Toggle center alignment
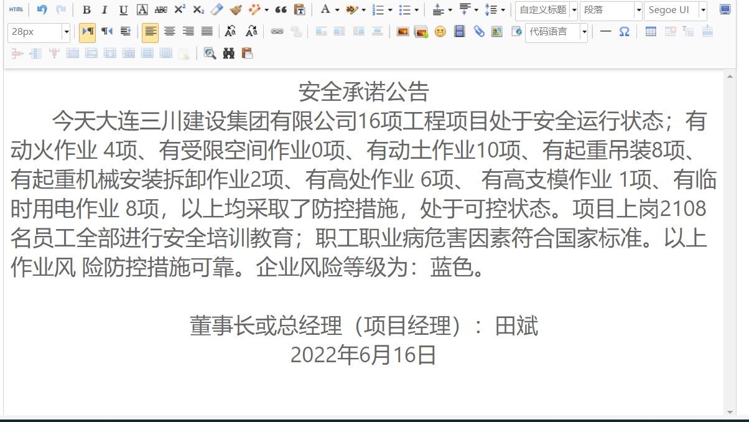749x422 pixels. point(169,31)
